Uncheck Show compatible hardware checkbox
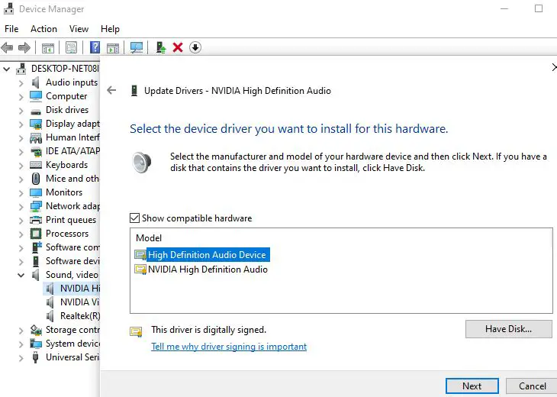 click(134, 218)
